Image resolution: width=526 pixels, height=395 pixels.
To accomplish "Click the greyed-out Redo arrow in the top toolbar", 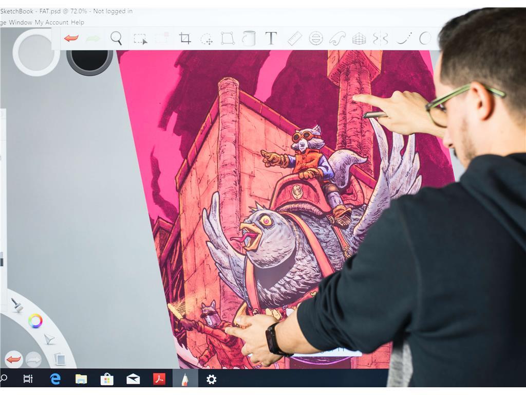I will pyautogui.click(x=93, y=39).
